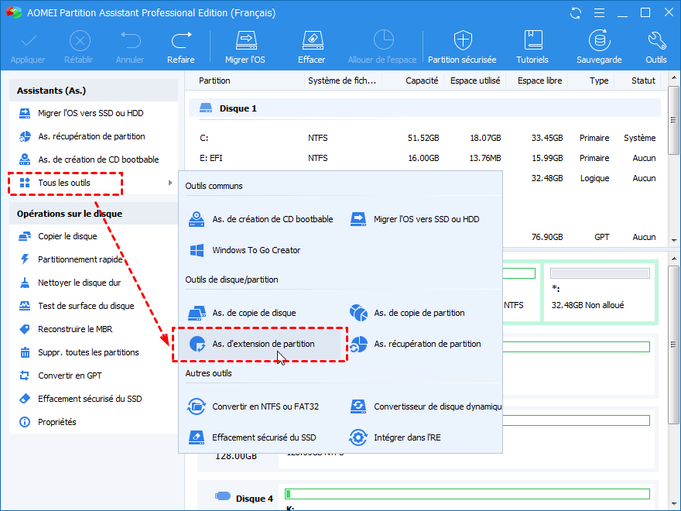
Task: Sort by Espace utilisé column header
Action: coord(475,81)
